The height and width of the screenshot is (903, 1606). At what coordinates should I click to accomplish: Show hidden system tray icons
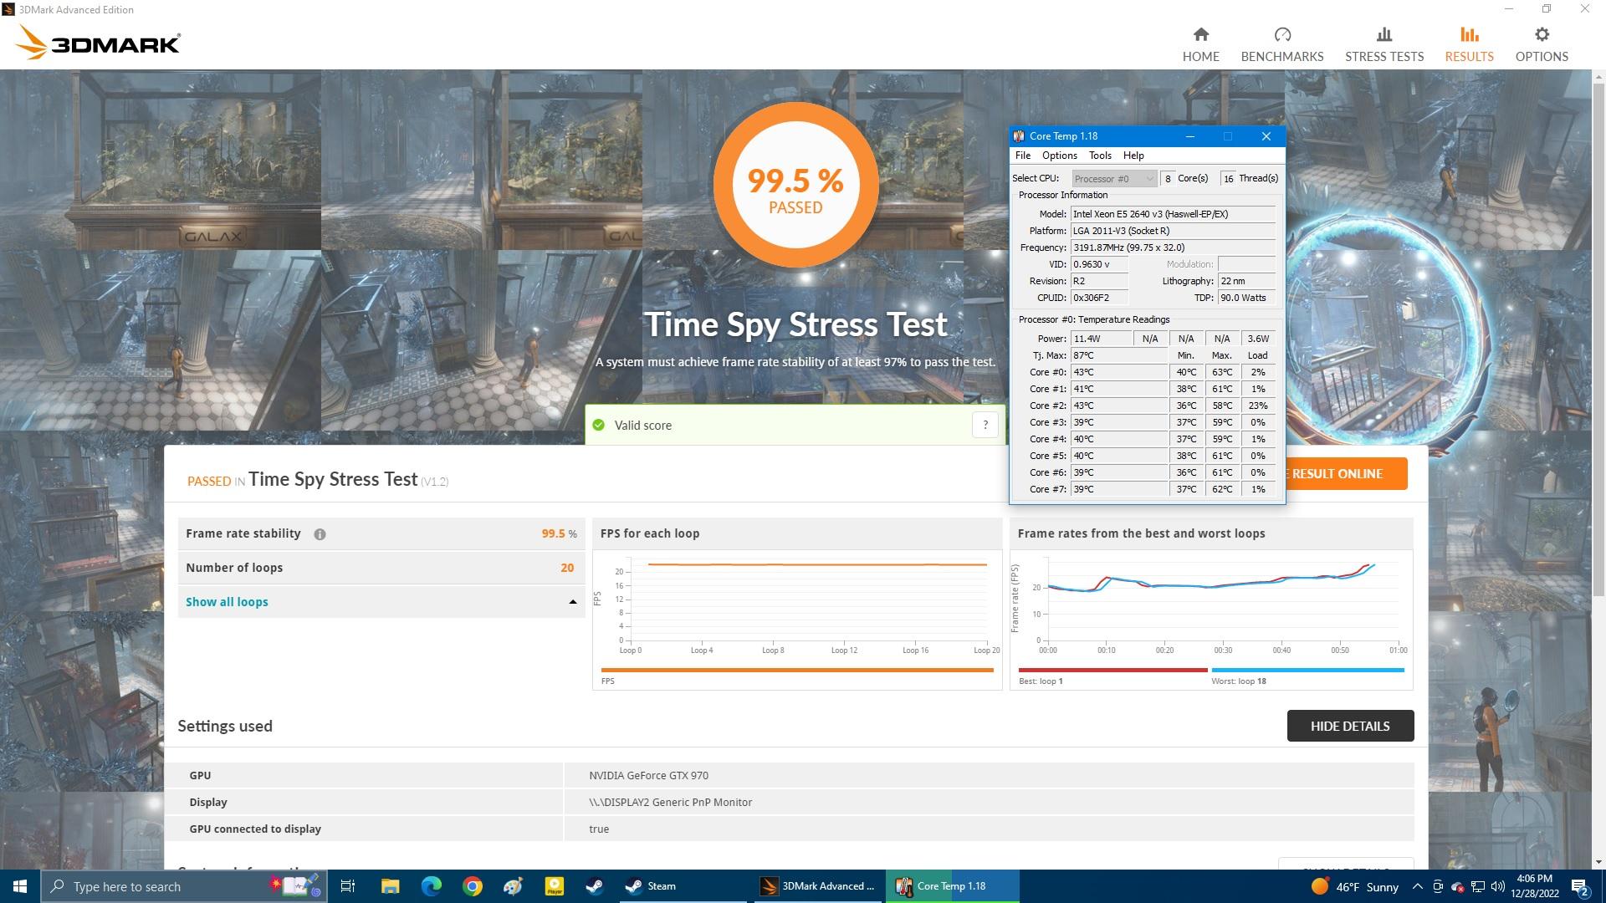click(x=1417, y=886)
